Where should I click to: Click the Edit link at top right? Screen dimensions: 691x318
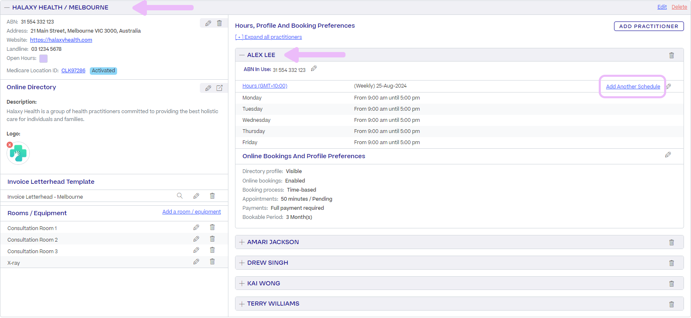[x=662, y=7]
